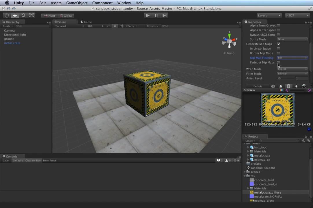The height and width of the screenshot is (208, 313).
Task: Start Play mode
Action: coord(148,15)
